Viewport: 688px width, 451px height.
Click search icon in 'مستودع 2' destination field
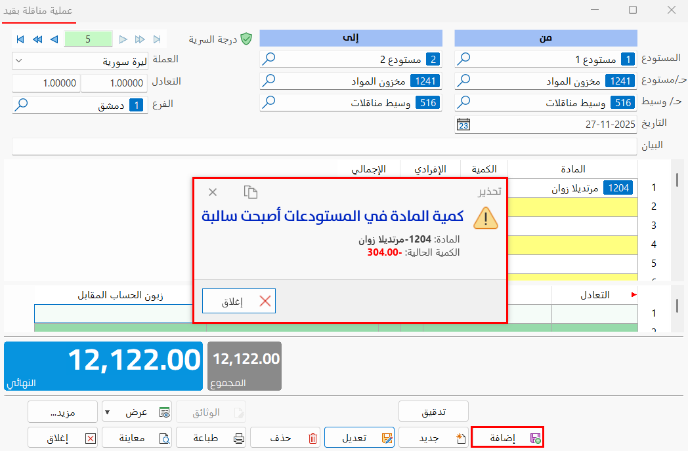pos(269,60)
